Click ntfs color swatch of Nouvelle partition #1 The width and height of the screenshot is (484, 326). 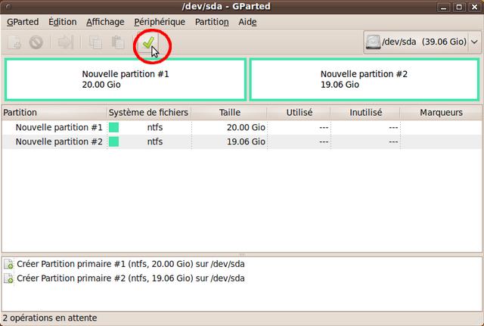coord(113,128)
